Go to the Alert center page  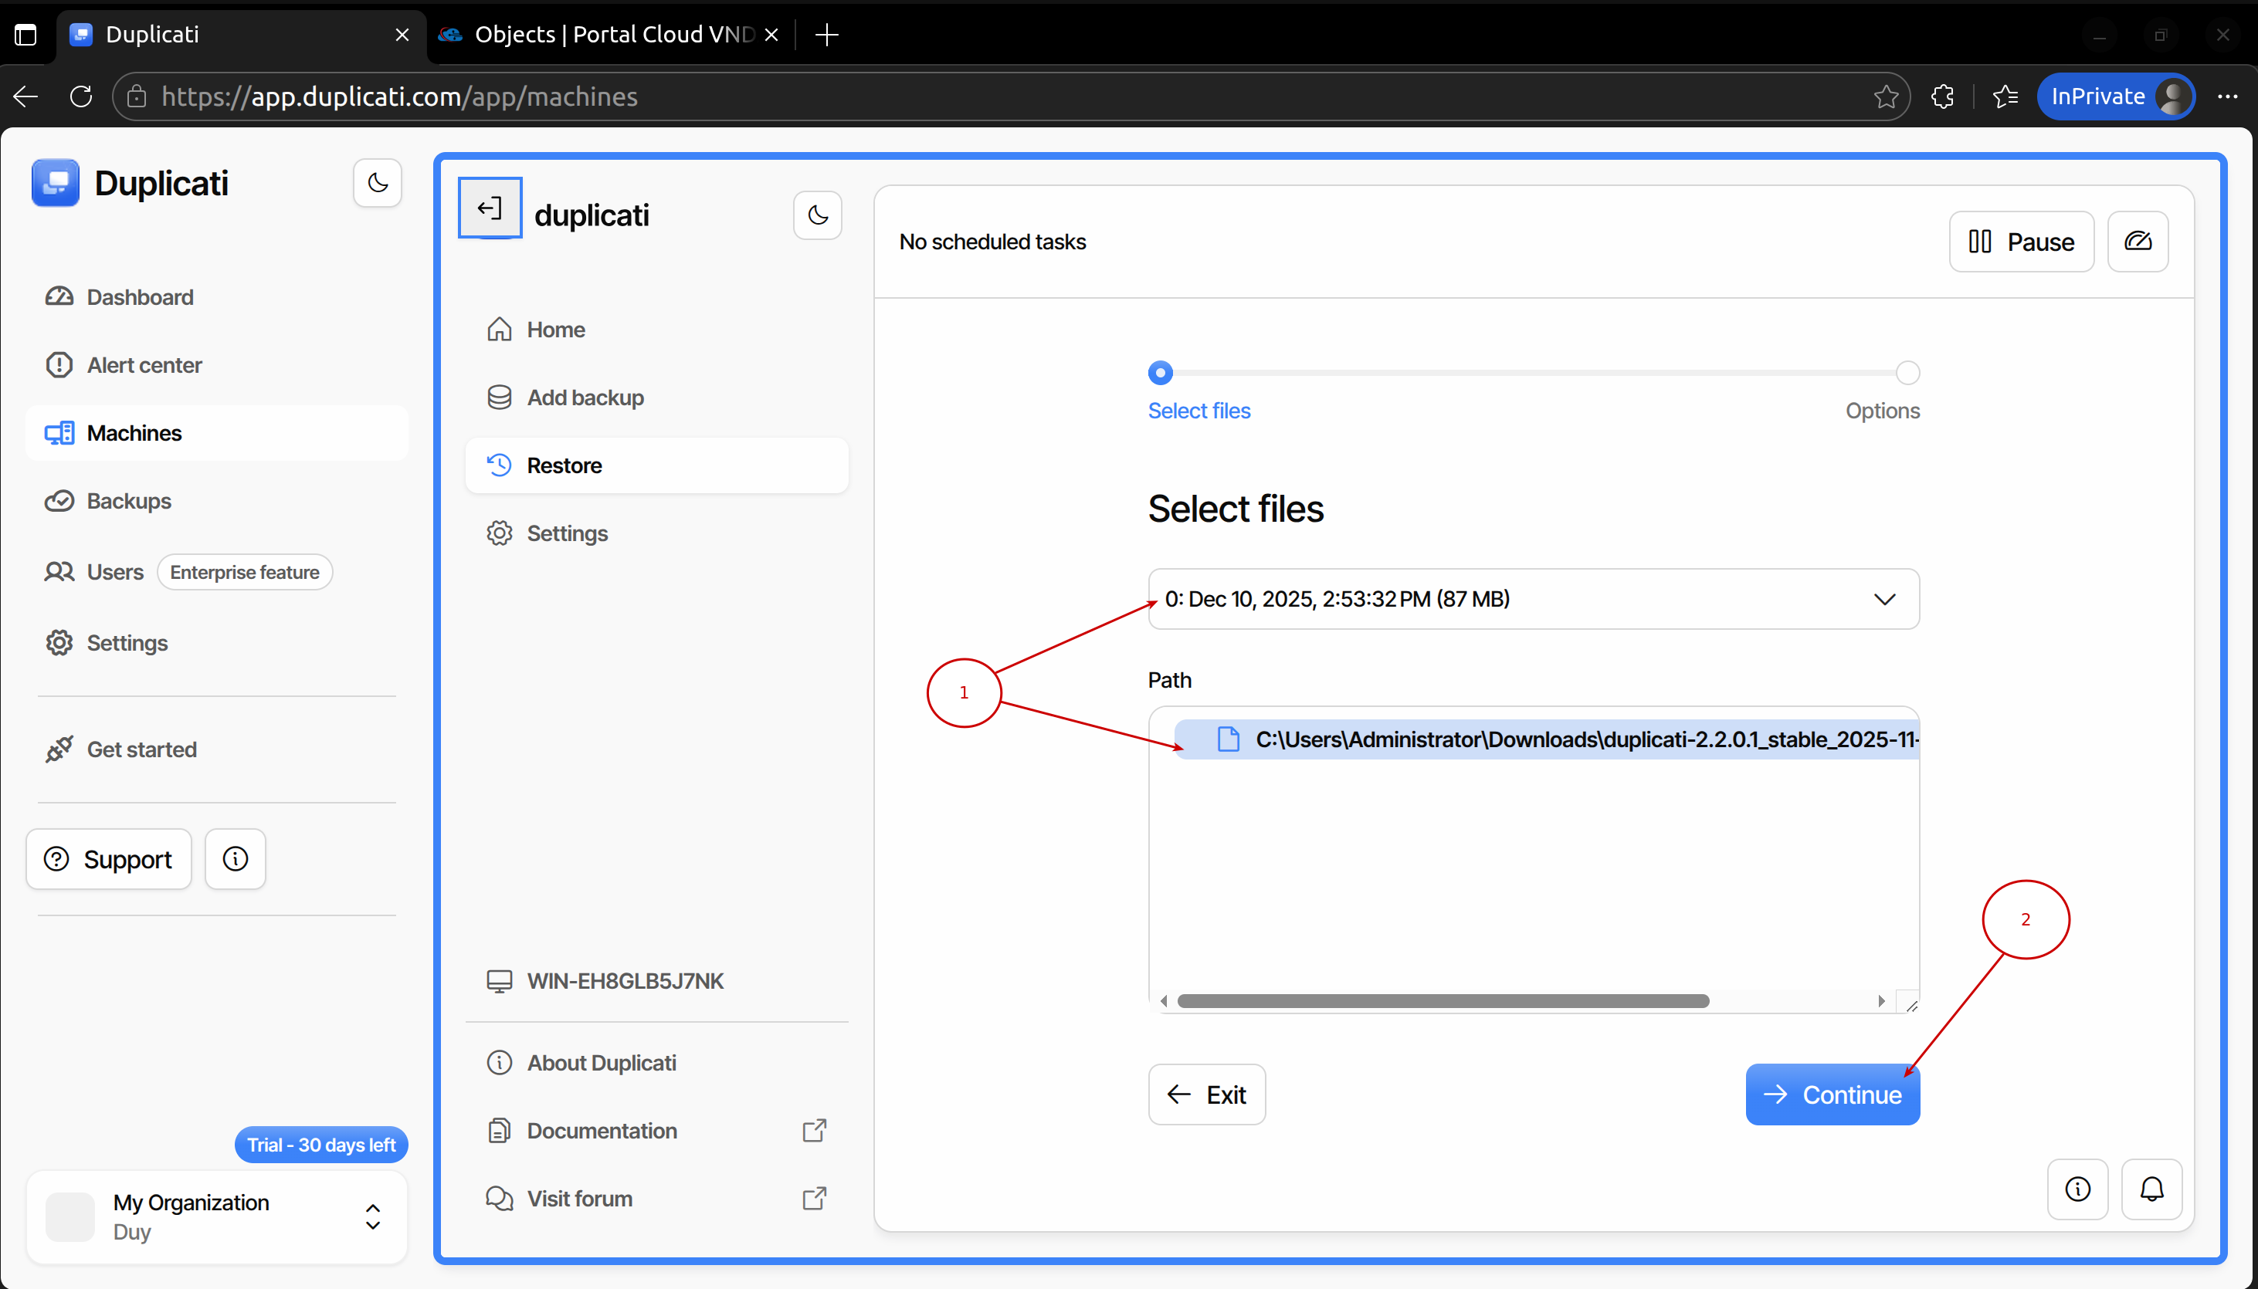pyautogui.click(x=144, y=365)
